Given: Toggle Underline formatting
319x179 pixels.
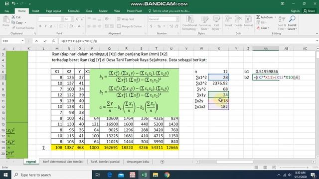Looking at the screenshot, I should point(51,26).
